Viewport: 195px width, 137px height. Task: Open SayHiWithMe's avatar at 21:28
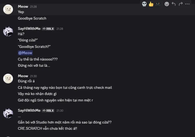8,32
